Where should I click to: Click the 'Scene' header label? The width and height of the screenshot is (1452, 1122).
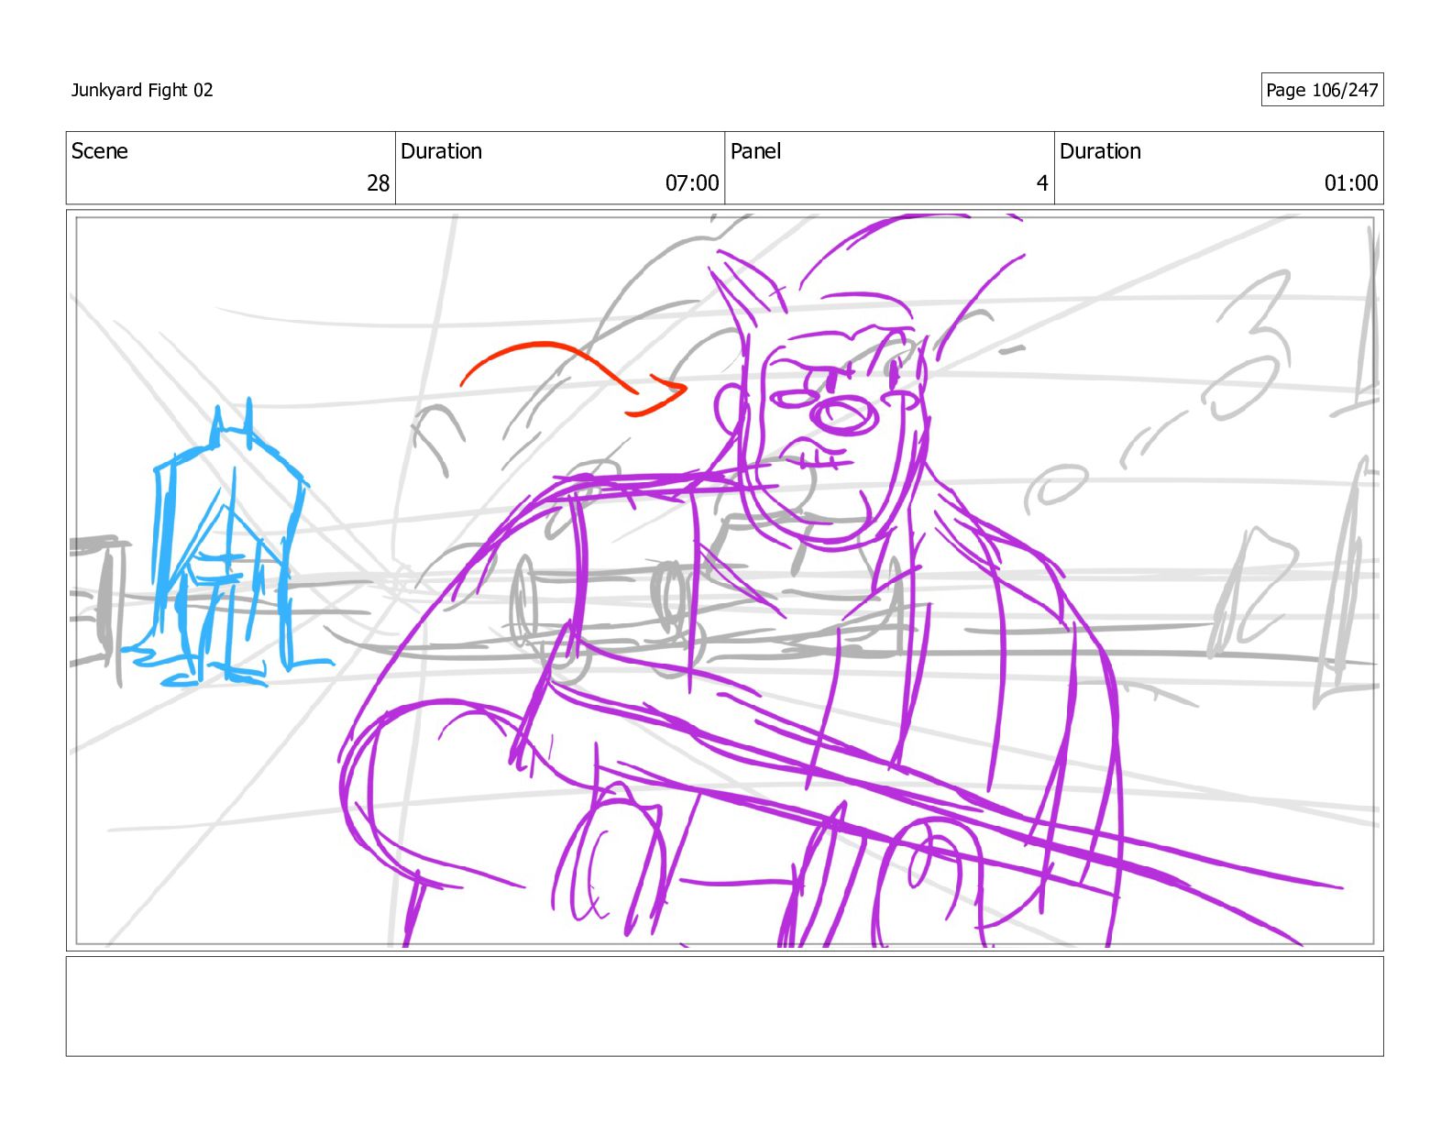point(100,151)
